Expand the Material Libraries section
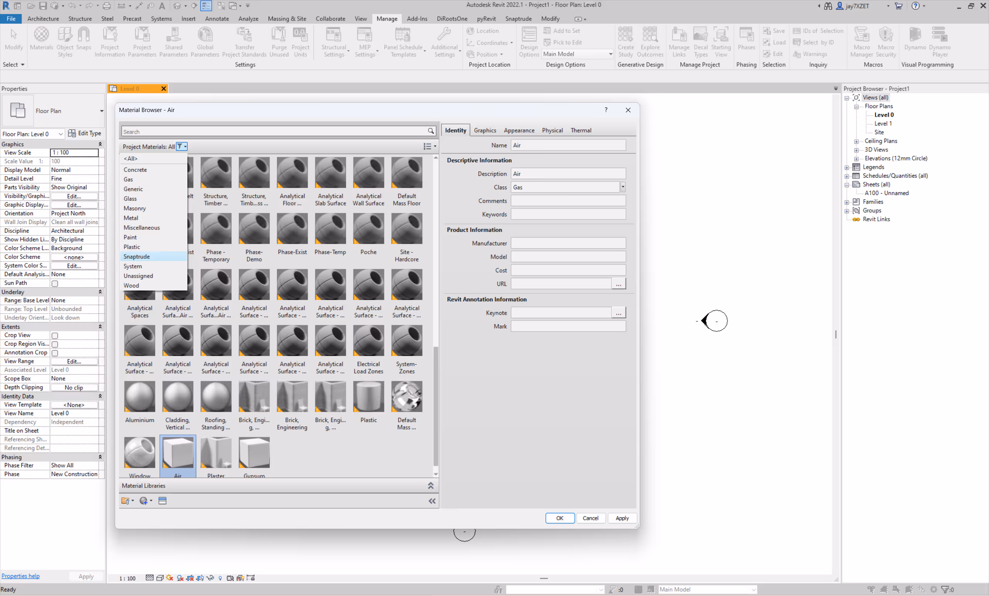The width and height of the screenshot is (989, 596). [431, 486]
